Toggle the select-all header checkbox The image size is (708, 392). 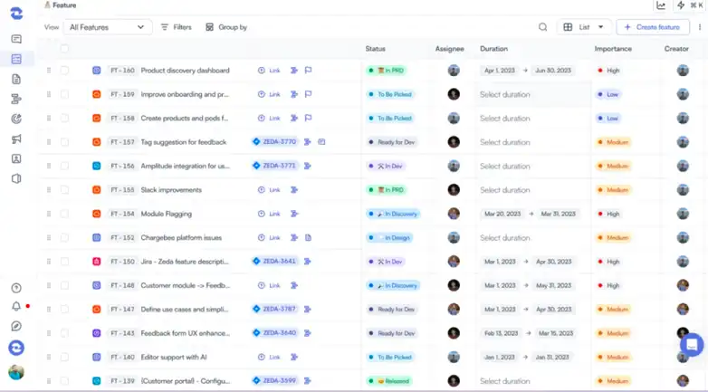[x=64, y=49]
